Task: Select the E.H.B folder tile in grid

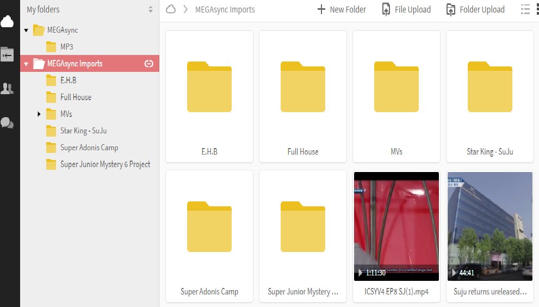Action: coord(209,96)
